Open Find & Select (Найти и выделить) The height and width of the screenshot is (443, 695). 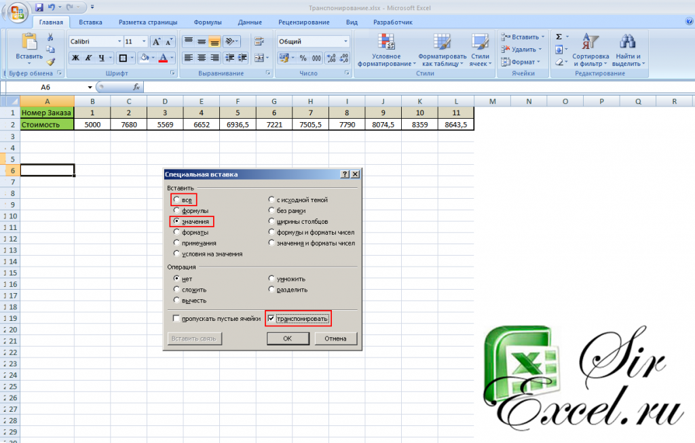coord(628,50)
